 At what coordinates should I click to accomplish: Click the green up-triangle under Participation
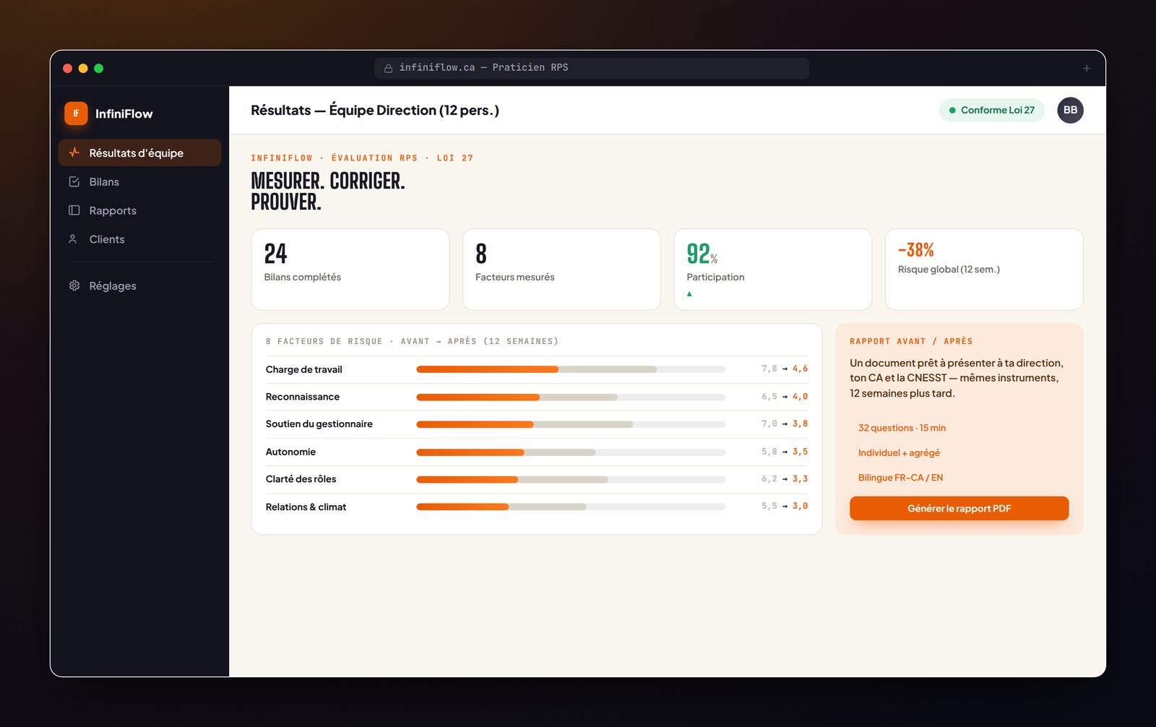[689, 293]
